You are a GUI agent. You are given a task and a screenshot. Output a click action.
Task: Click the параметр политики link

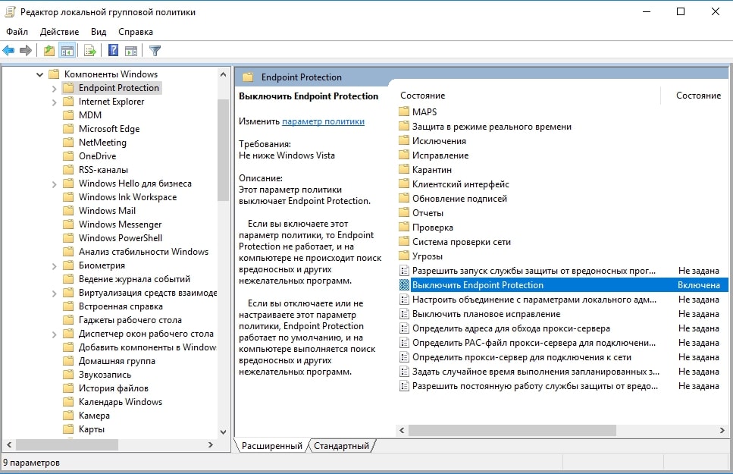[x=323, y=121]
